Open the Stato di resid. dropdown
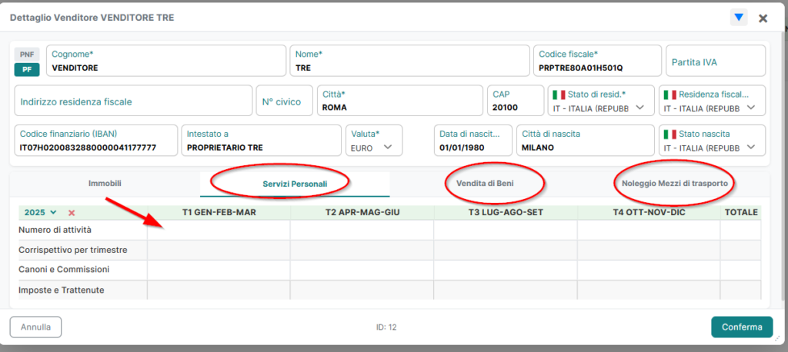This screenshot has width=788, height=352. click(x=600, y=101)
